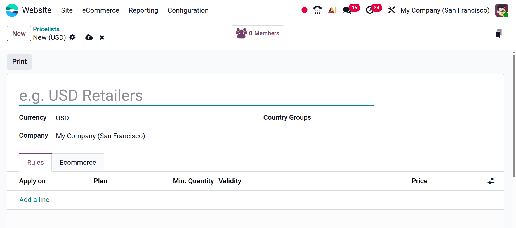Click the New (USD) breadcrumb title

[x=50, y=37]
